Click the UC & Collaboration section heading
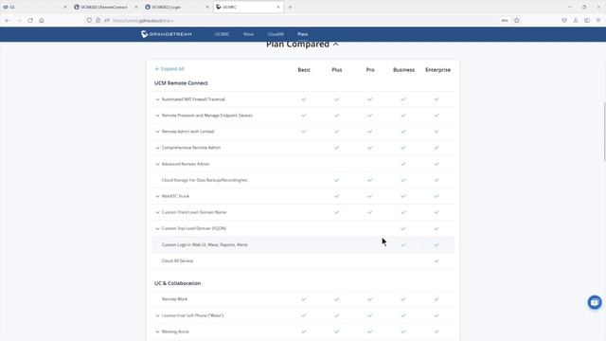This screenshot has height=341, width=606. pos(177,283)
